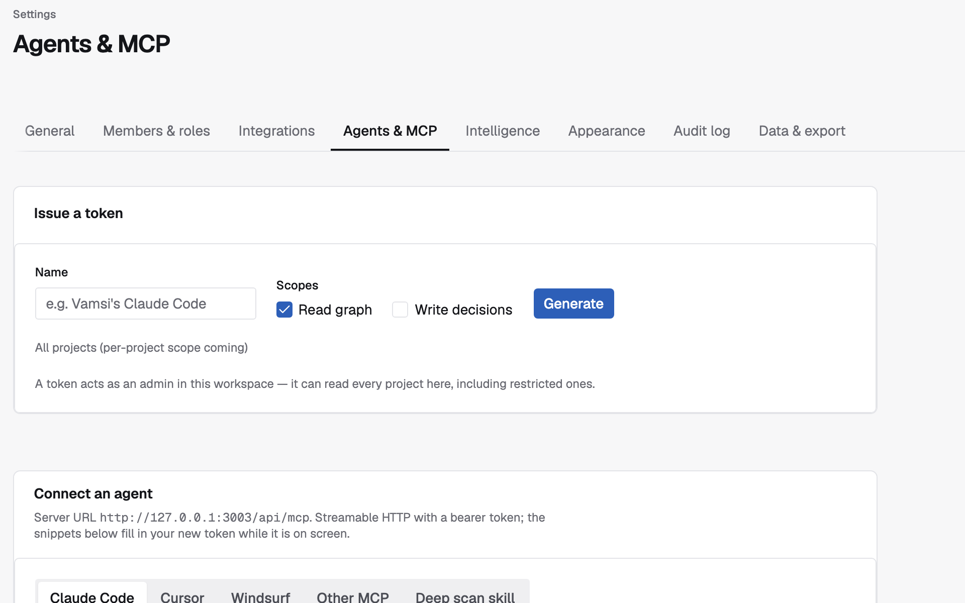Screen dimensions: 965x603
Task: Switch to the Windsurf agent tab
Action: tap(260, 597)
